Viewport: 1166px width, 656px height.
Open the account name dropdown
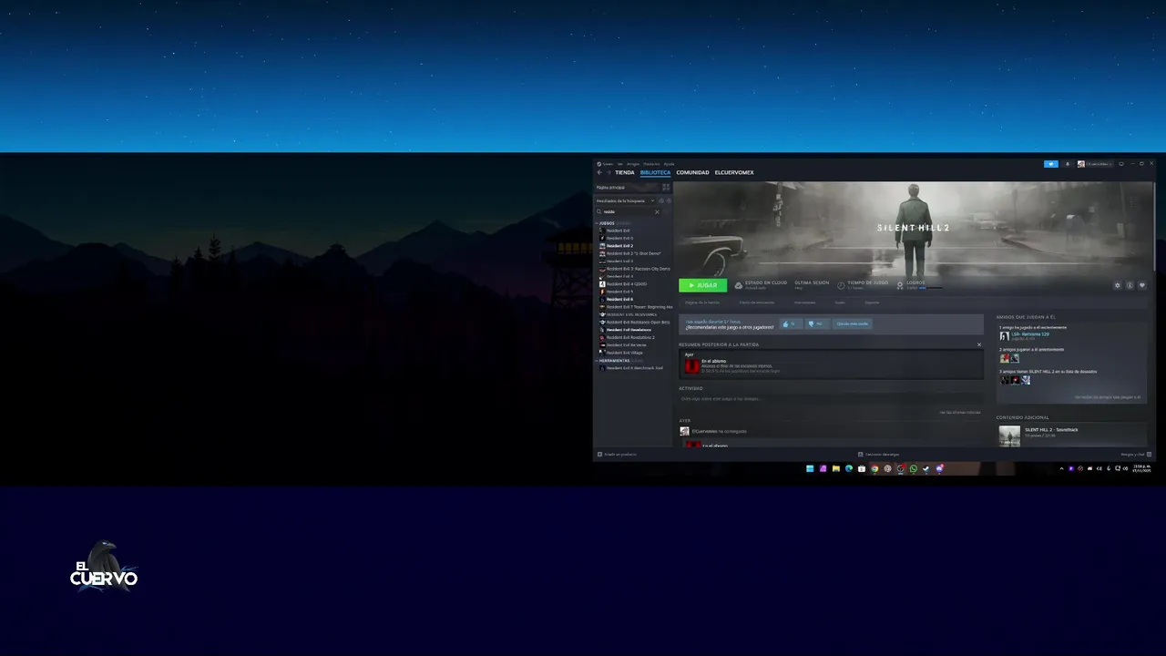pos(1095,164)
